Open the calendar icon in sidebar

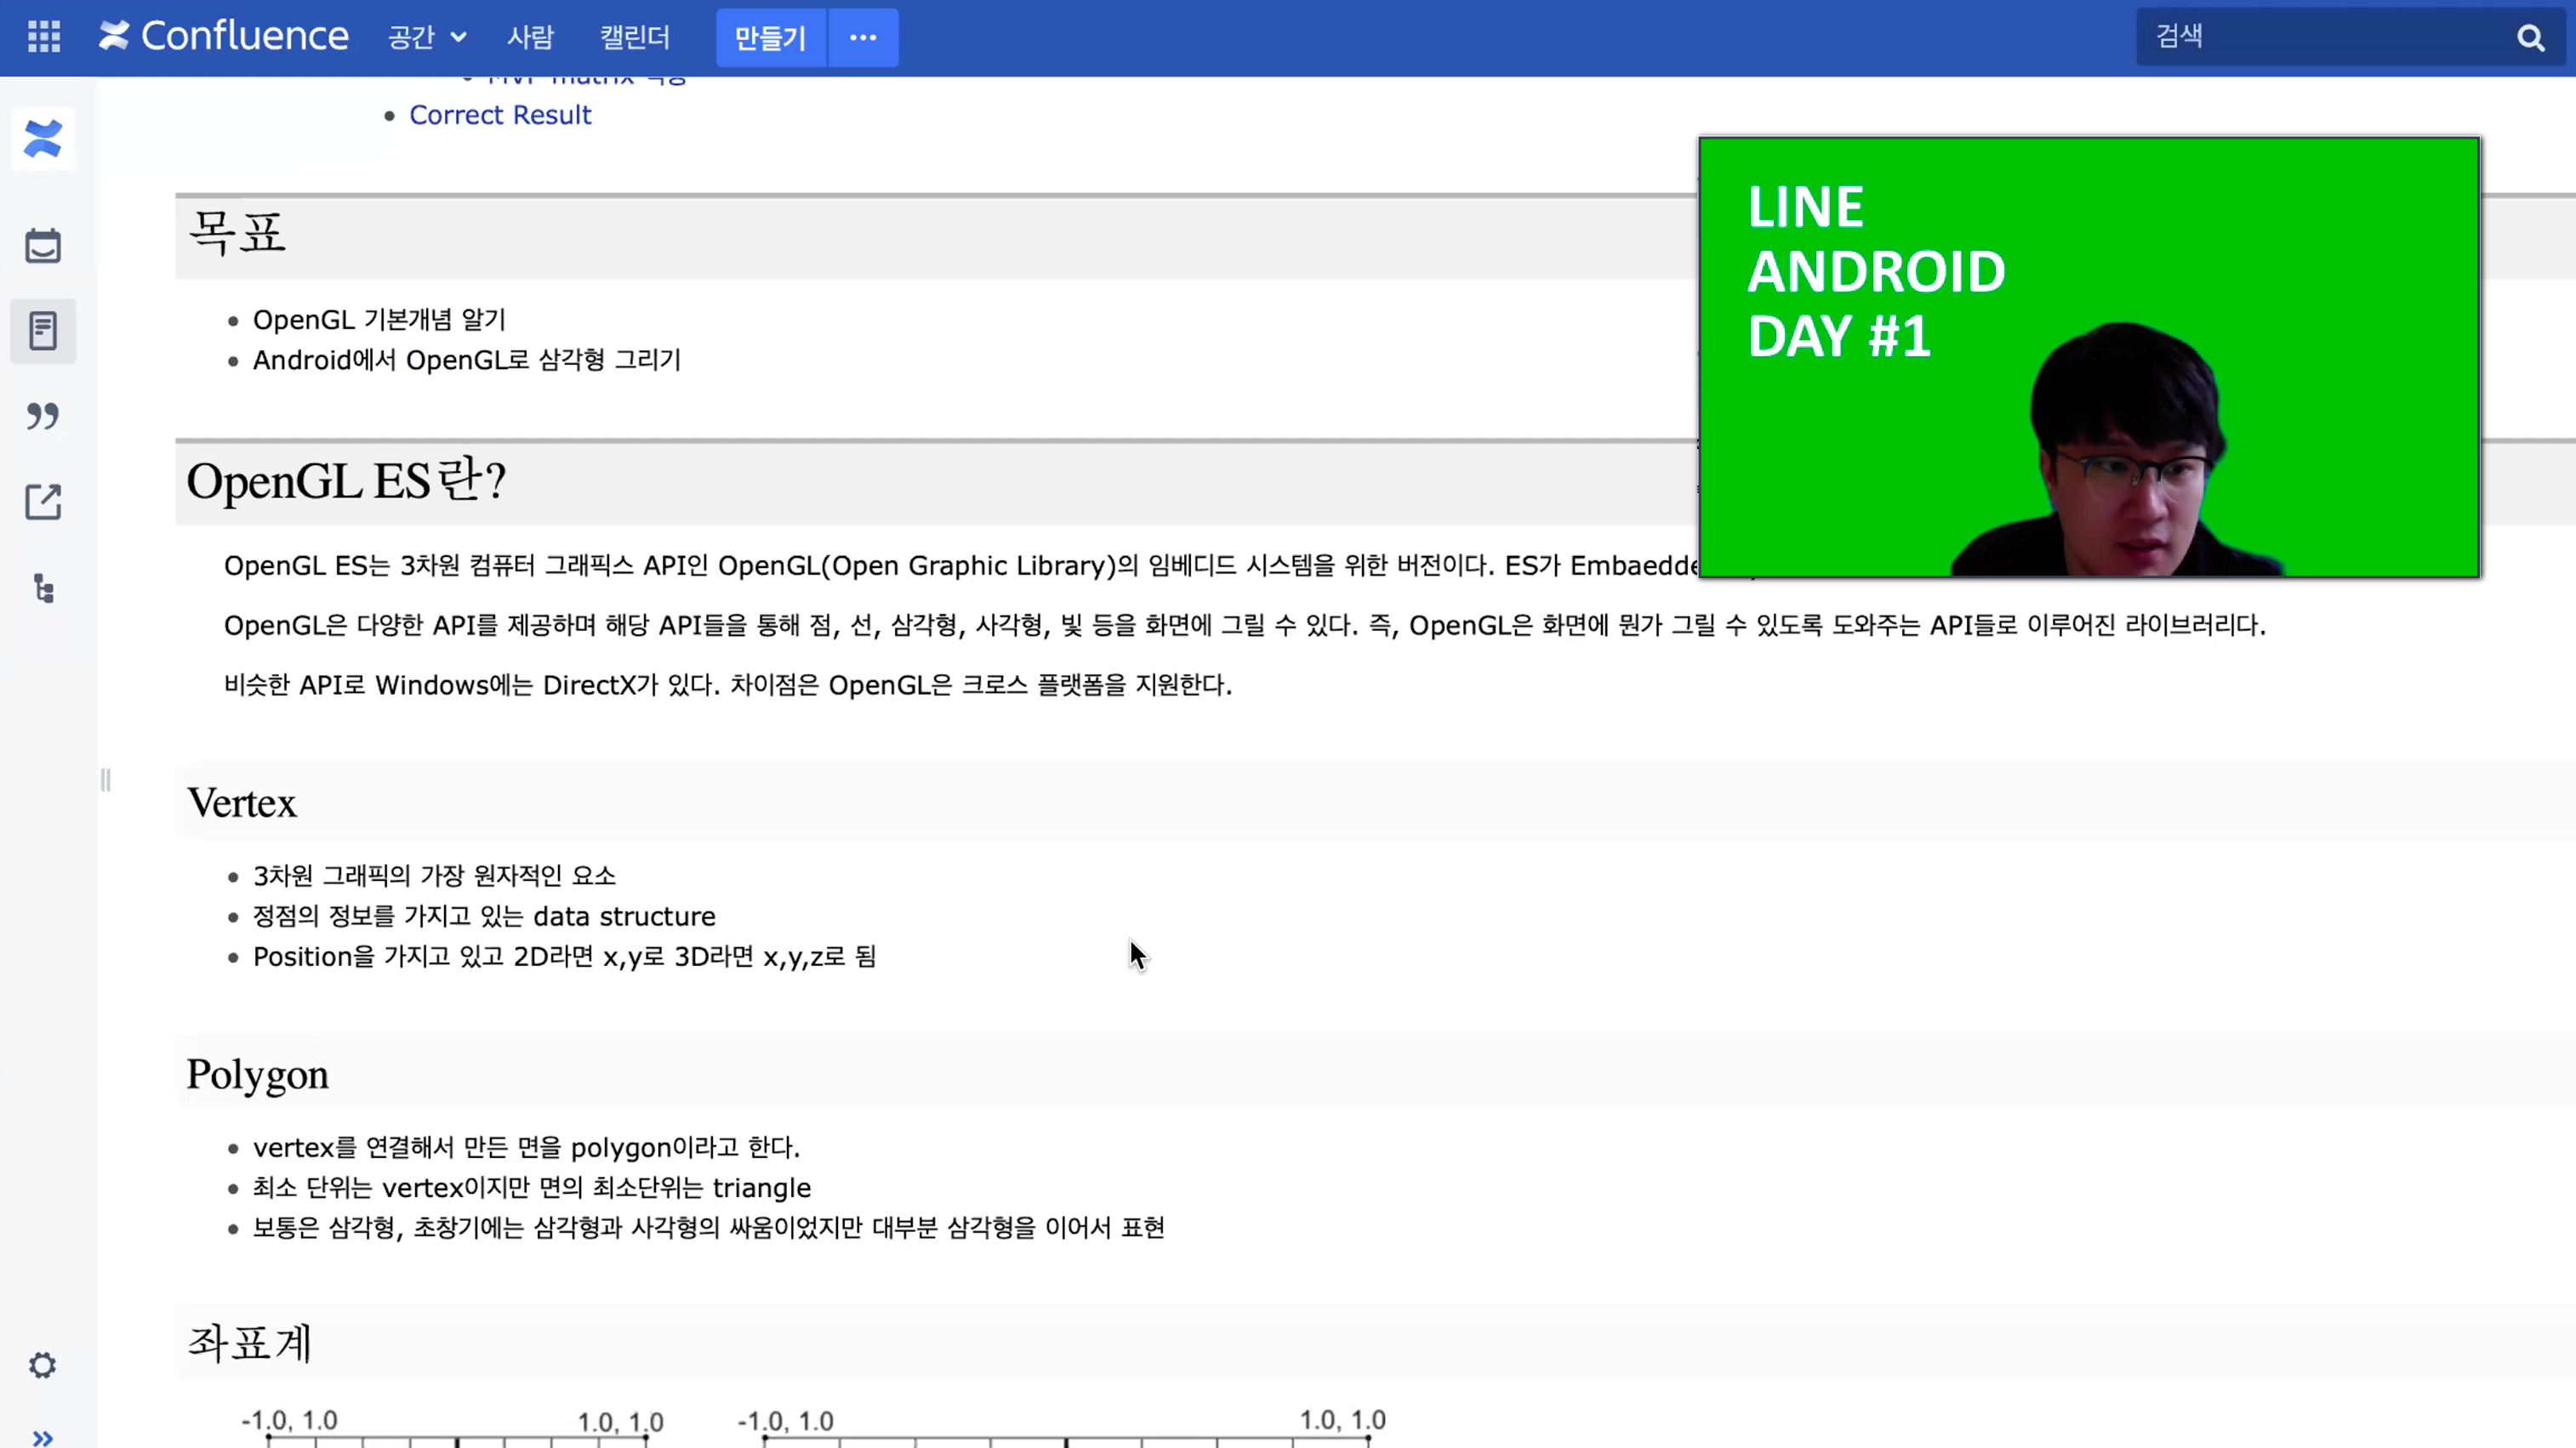43,246
